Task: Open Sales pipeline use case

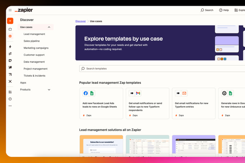Action: pyautogui.click(x=32, y=41)
